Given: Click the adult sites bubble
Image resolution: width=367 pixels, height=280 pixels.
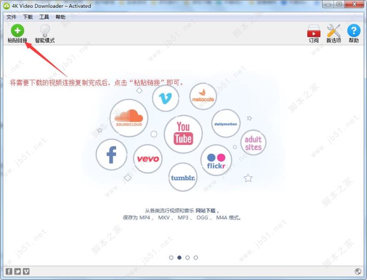Looking at the screenshot, I should click(253, 143).
